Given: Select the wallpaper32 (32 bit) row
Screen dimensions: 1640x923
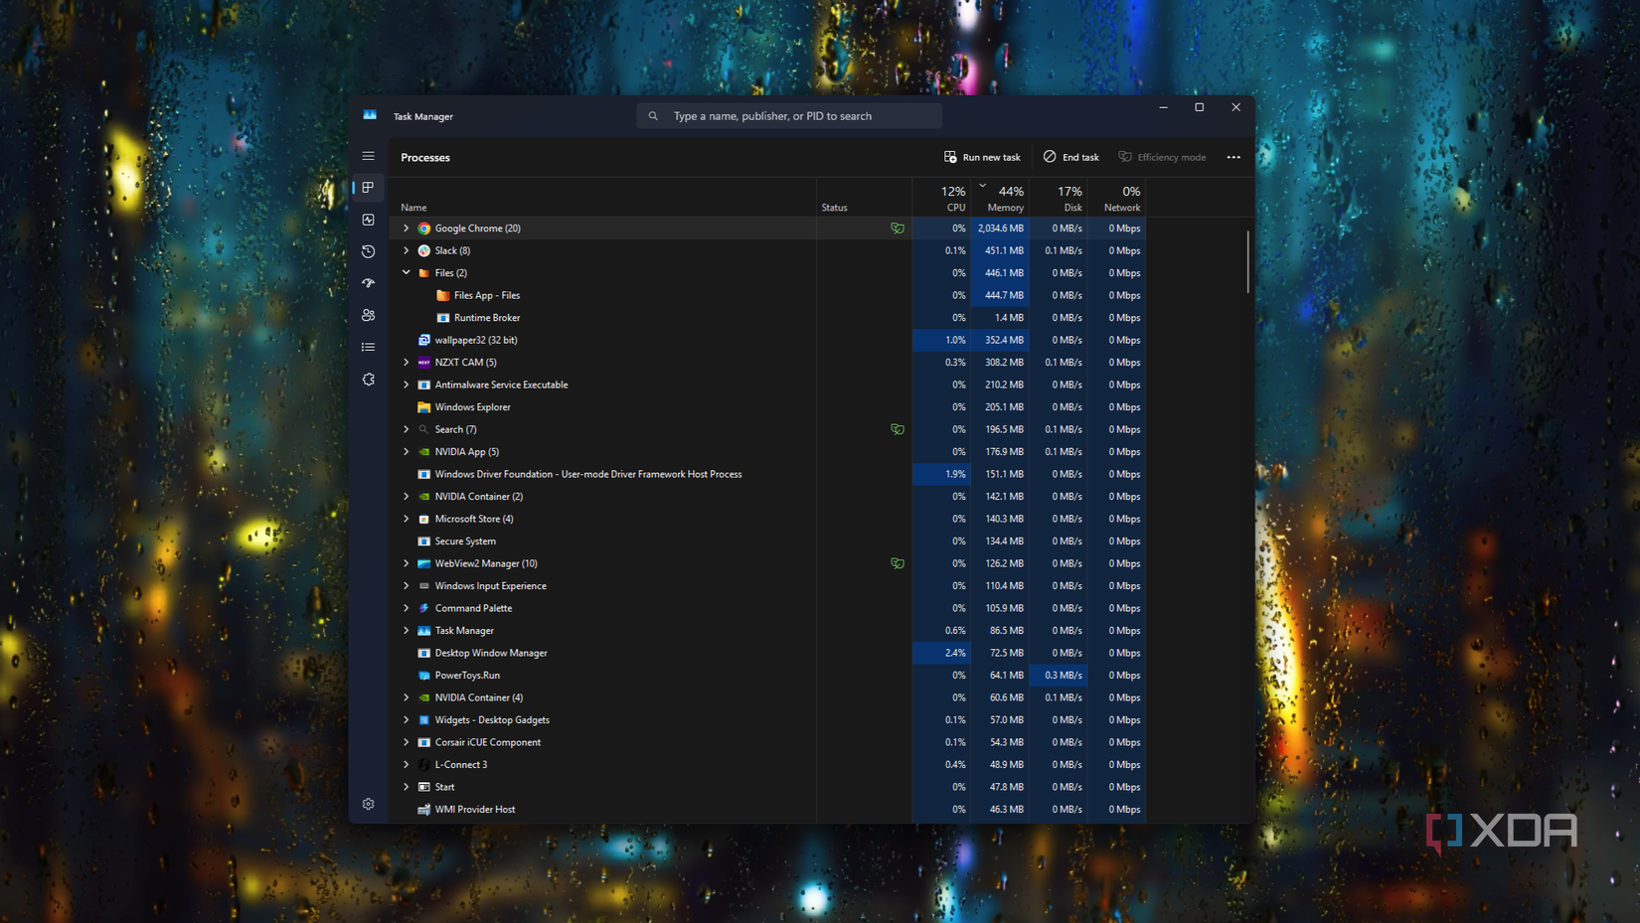Looking at the screenshot, I should 767,340.
